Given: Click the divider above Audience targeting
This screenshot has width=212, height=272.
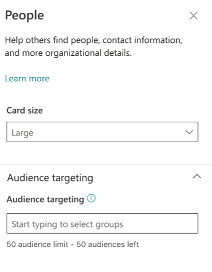Looking at the screenshot, I should pos(106,164).
